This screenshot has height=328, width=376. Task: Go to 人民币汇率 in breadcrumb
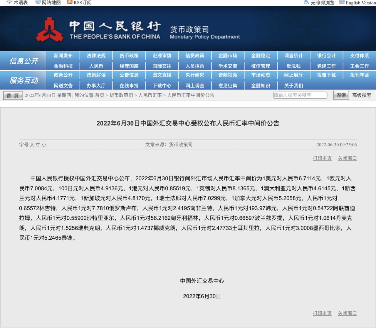coord(150,95)
